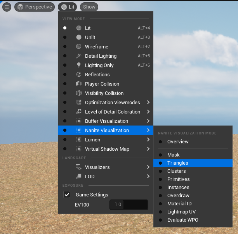The width and height of the screenshot is (238, 234).
Task: Click the Detail Lighting icon
Action: pos(79,56)
